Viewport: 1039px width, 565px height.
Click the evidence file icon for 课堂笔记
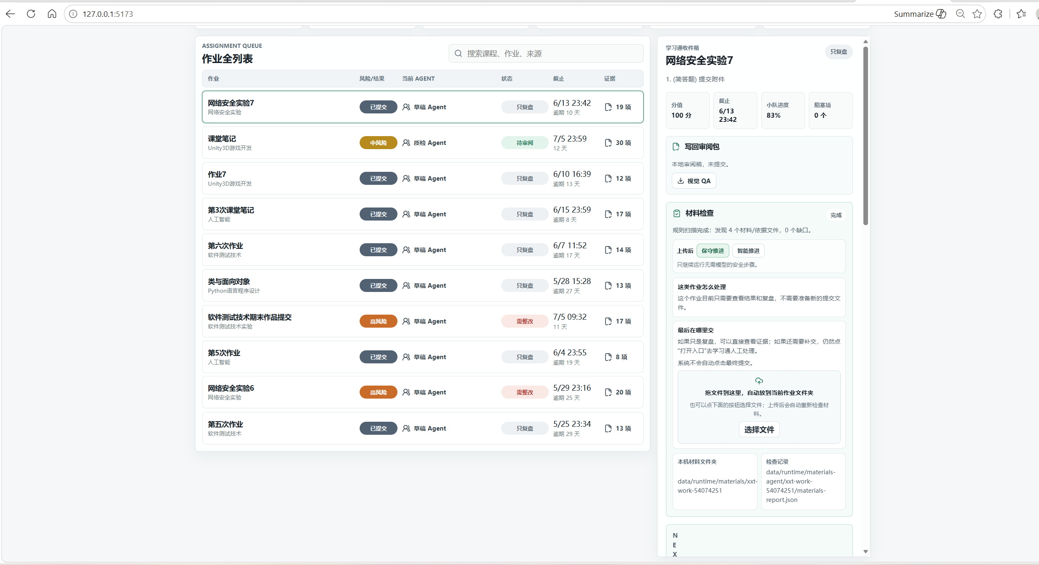[x=608, y=143]
